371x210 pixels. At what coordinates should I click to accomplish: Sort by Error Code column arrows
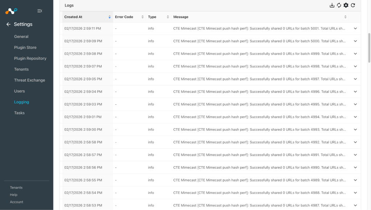pos(142,17)
